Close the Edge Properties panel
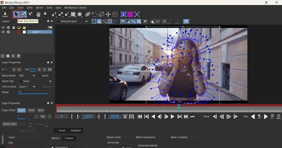282x148 pixels. [52, 103]
